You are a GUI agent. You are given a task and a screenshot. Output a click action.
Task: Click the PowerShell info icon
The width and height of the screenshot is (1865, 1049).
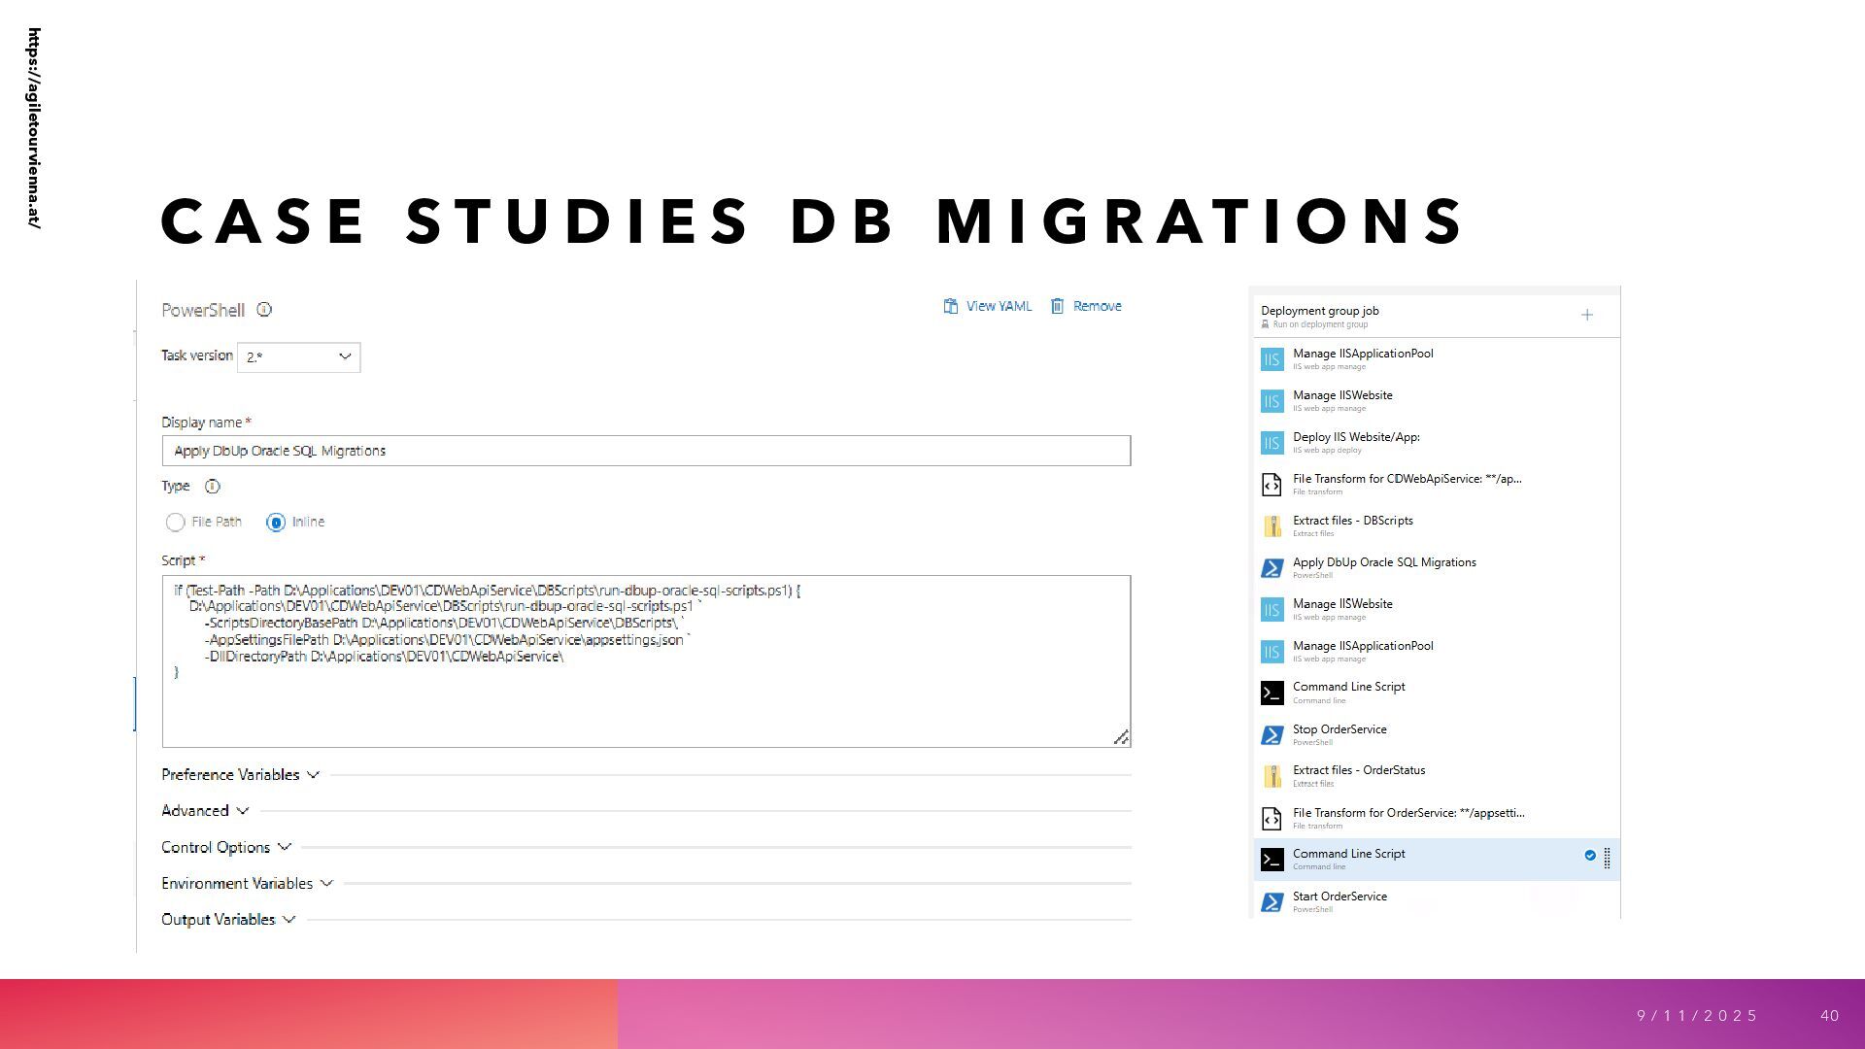[264, 310]
